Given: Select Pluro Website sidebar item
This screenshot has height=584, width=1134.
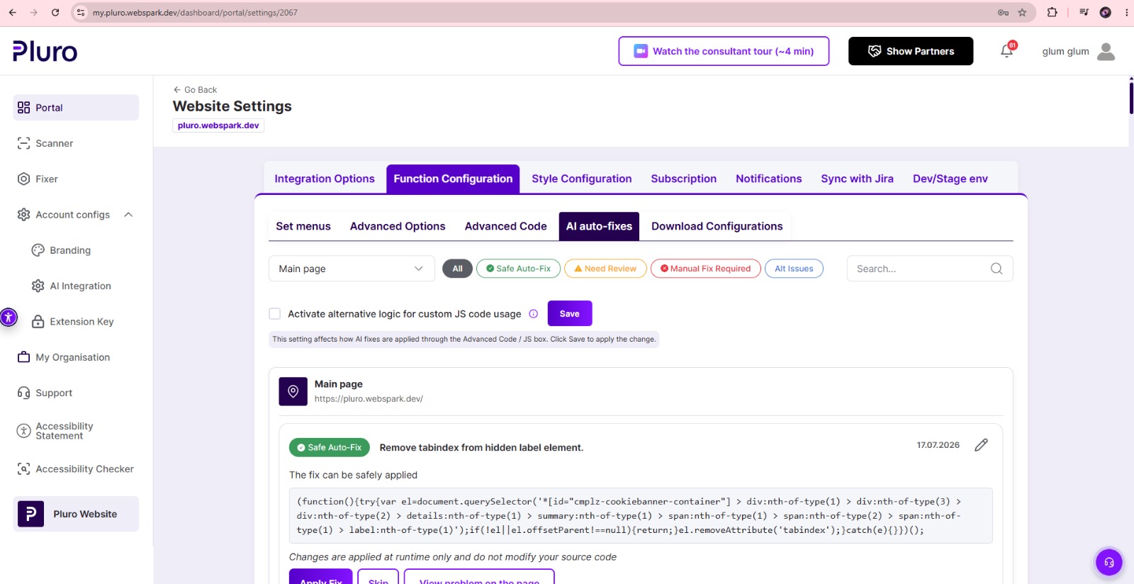Looking at the screenshot, I should pos(76,514).
